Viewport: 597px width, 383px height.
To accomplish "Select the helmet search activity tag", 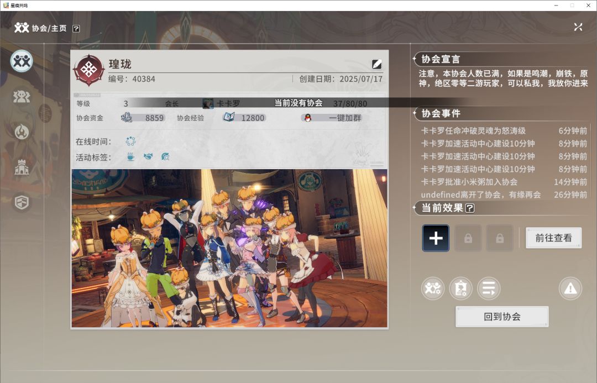I will pyautogui.click(x=165, y=157).
